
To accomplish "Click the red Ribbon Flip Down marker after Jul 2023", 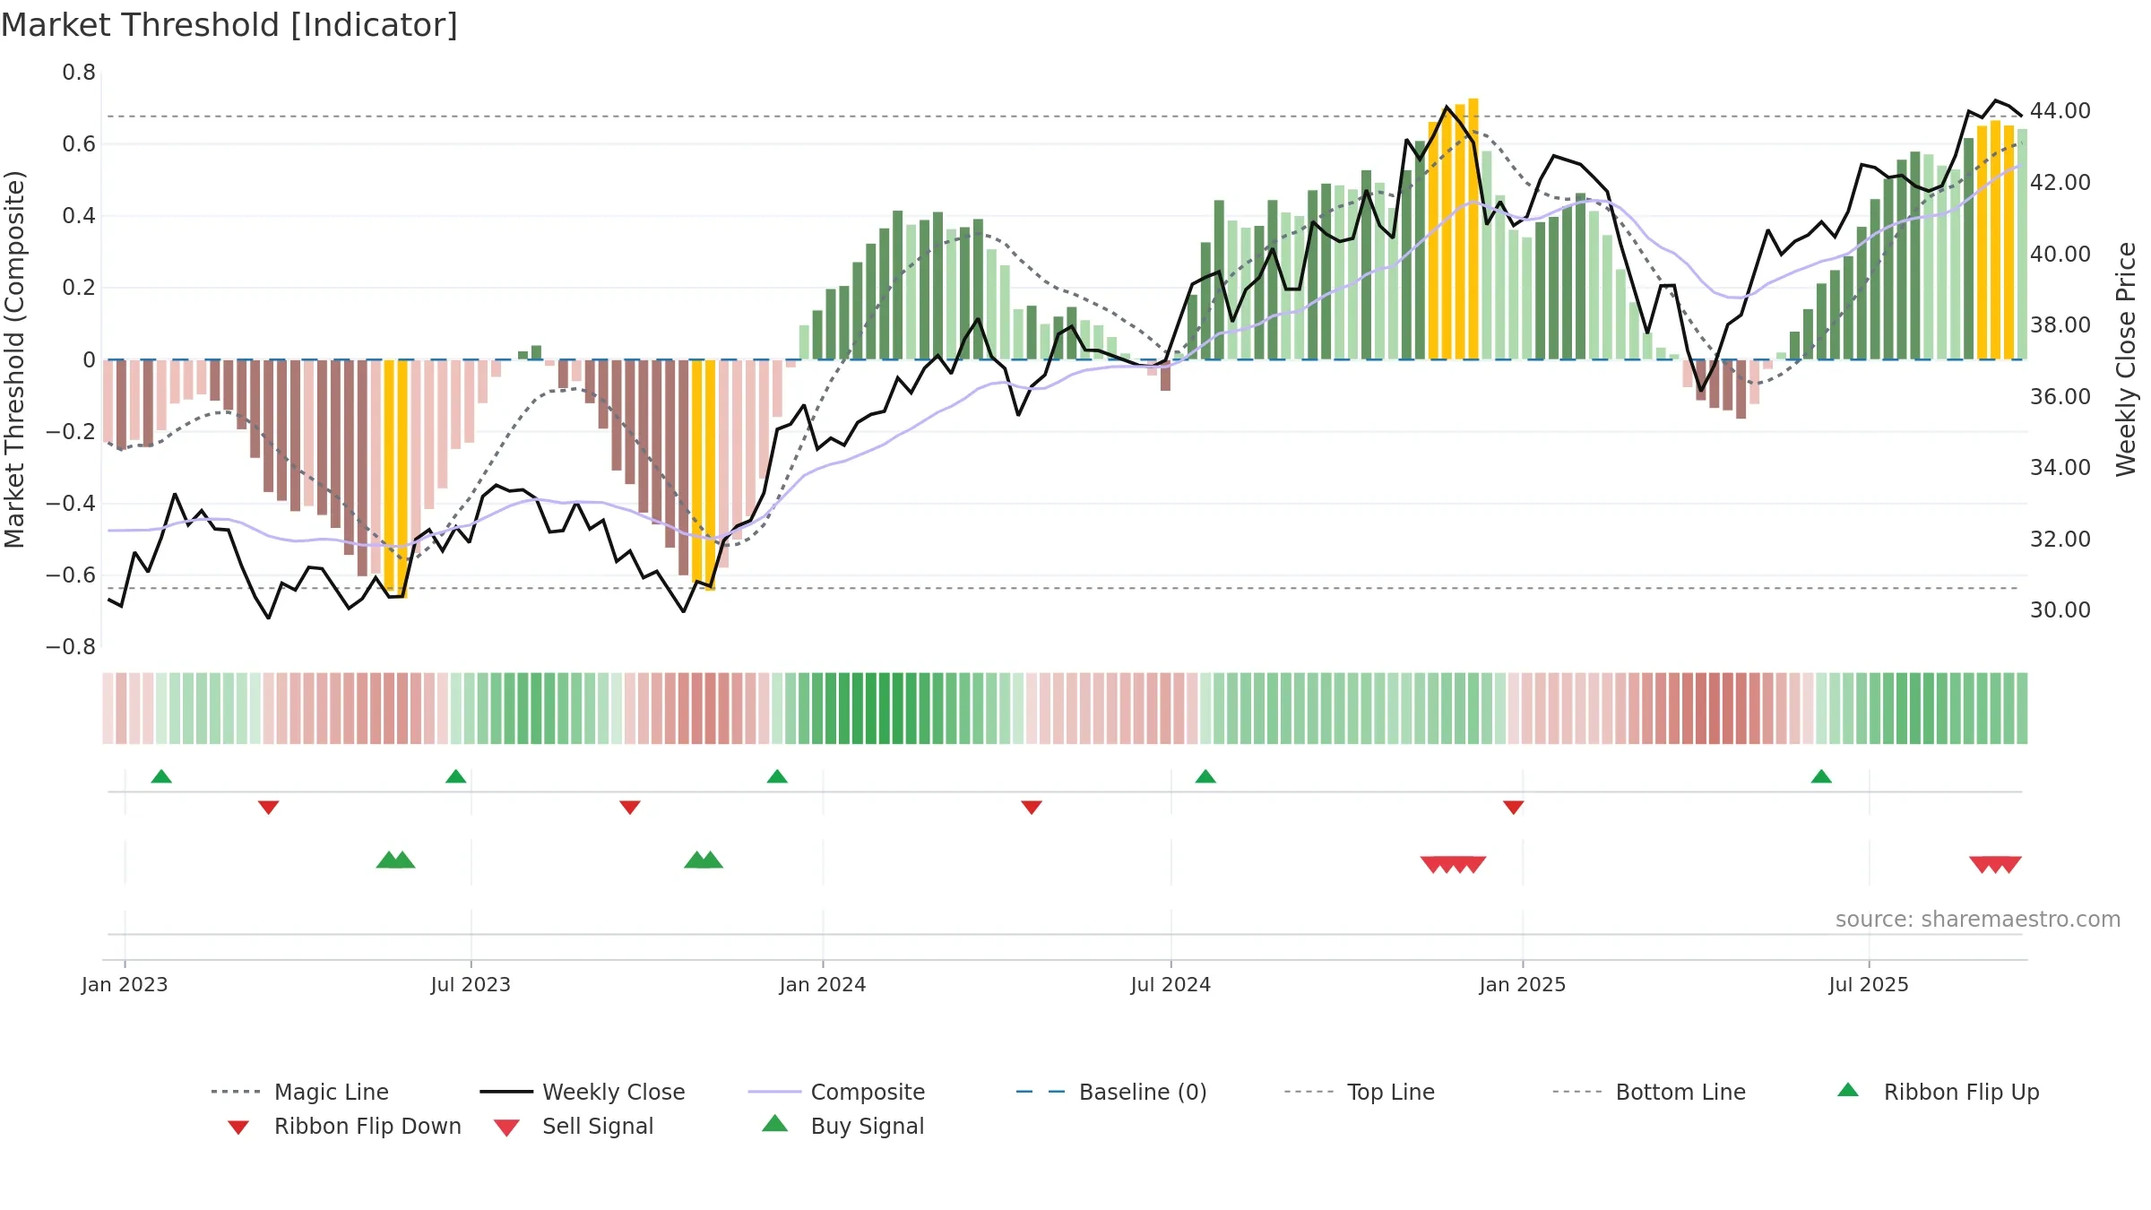I will pos(630,808).
